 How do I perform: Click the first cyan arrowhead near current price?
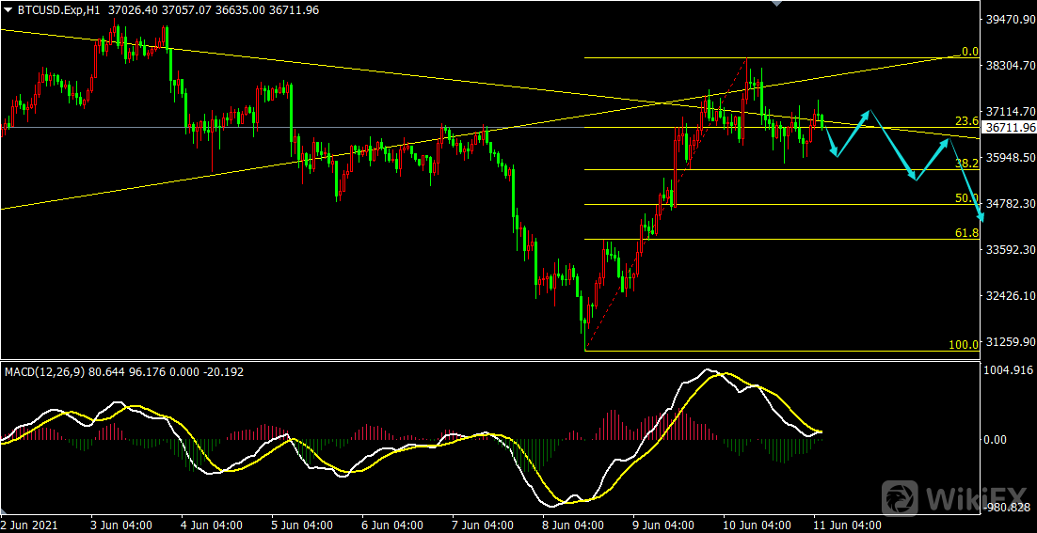pyautogui.click(x=834, y=153)
